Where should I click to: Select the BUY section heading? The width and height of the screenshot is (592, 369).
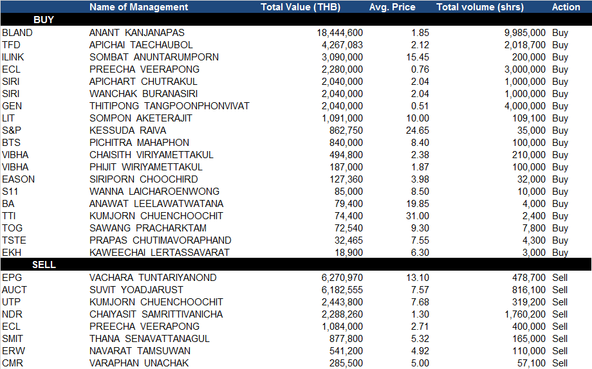[44, 20]
